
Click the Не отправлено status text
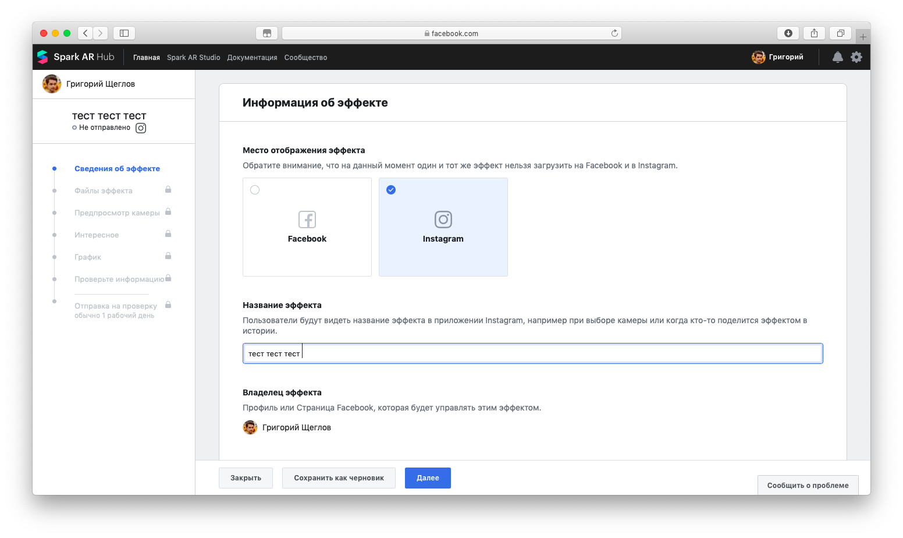(105, 128)
